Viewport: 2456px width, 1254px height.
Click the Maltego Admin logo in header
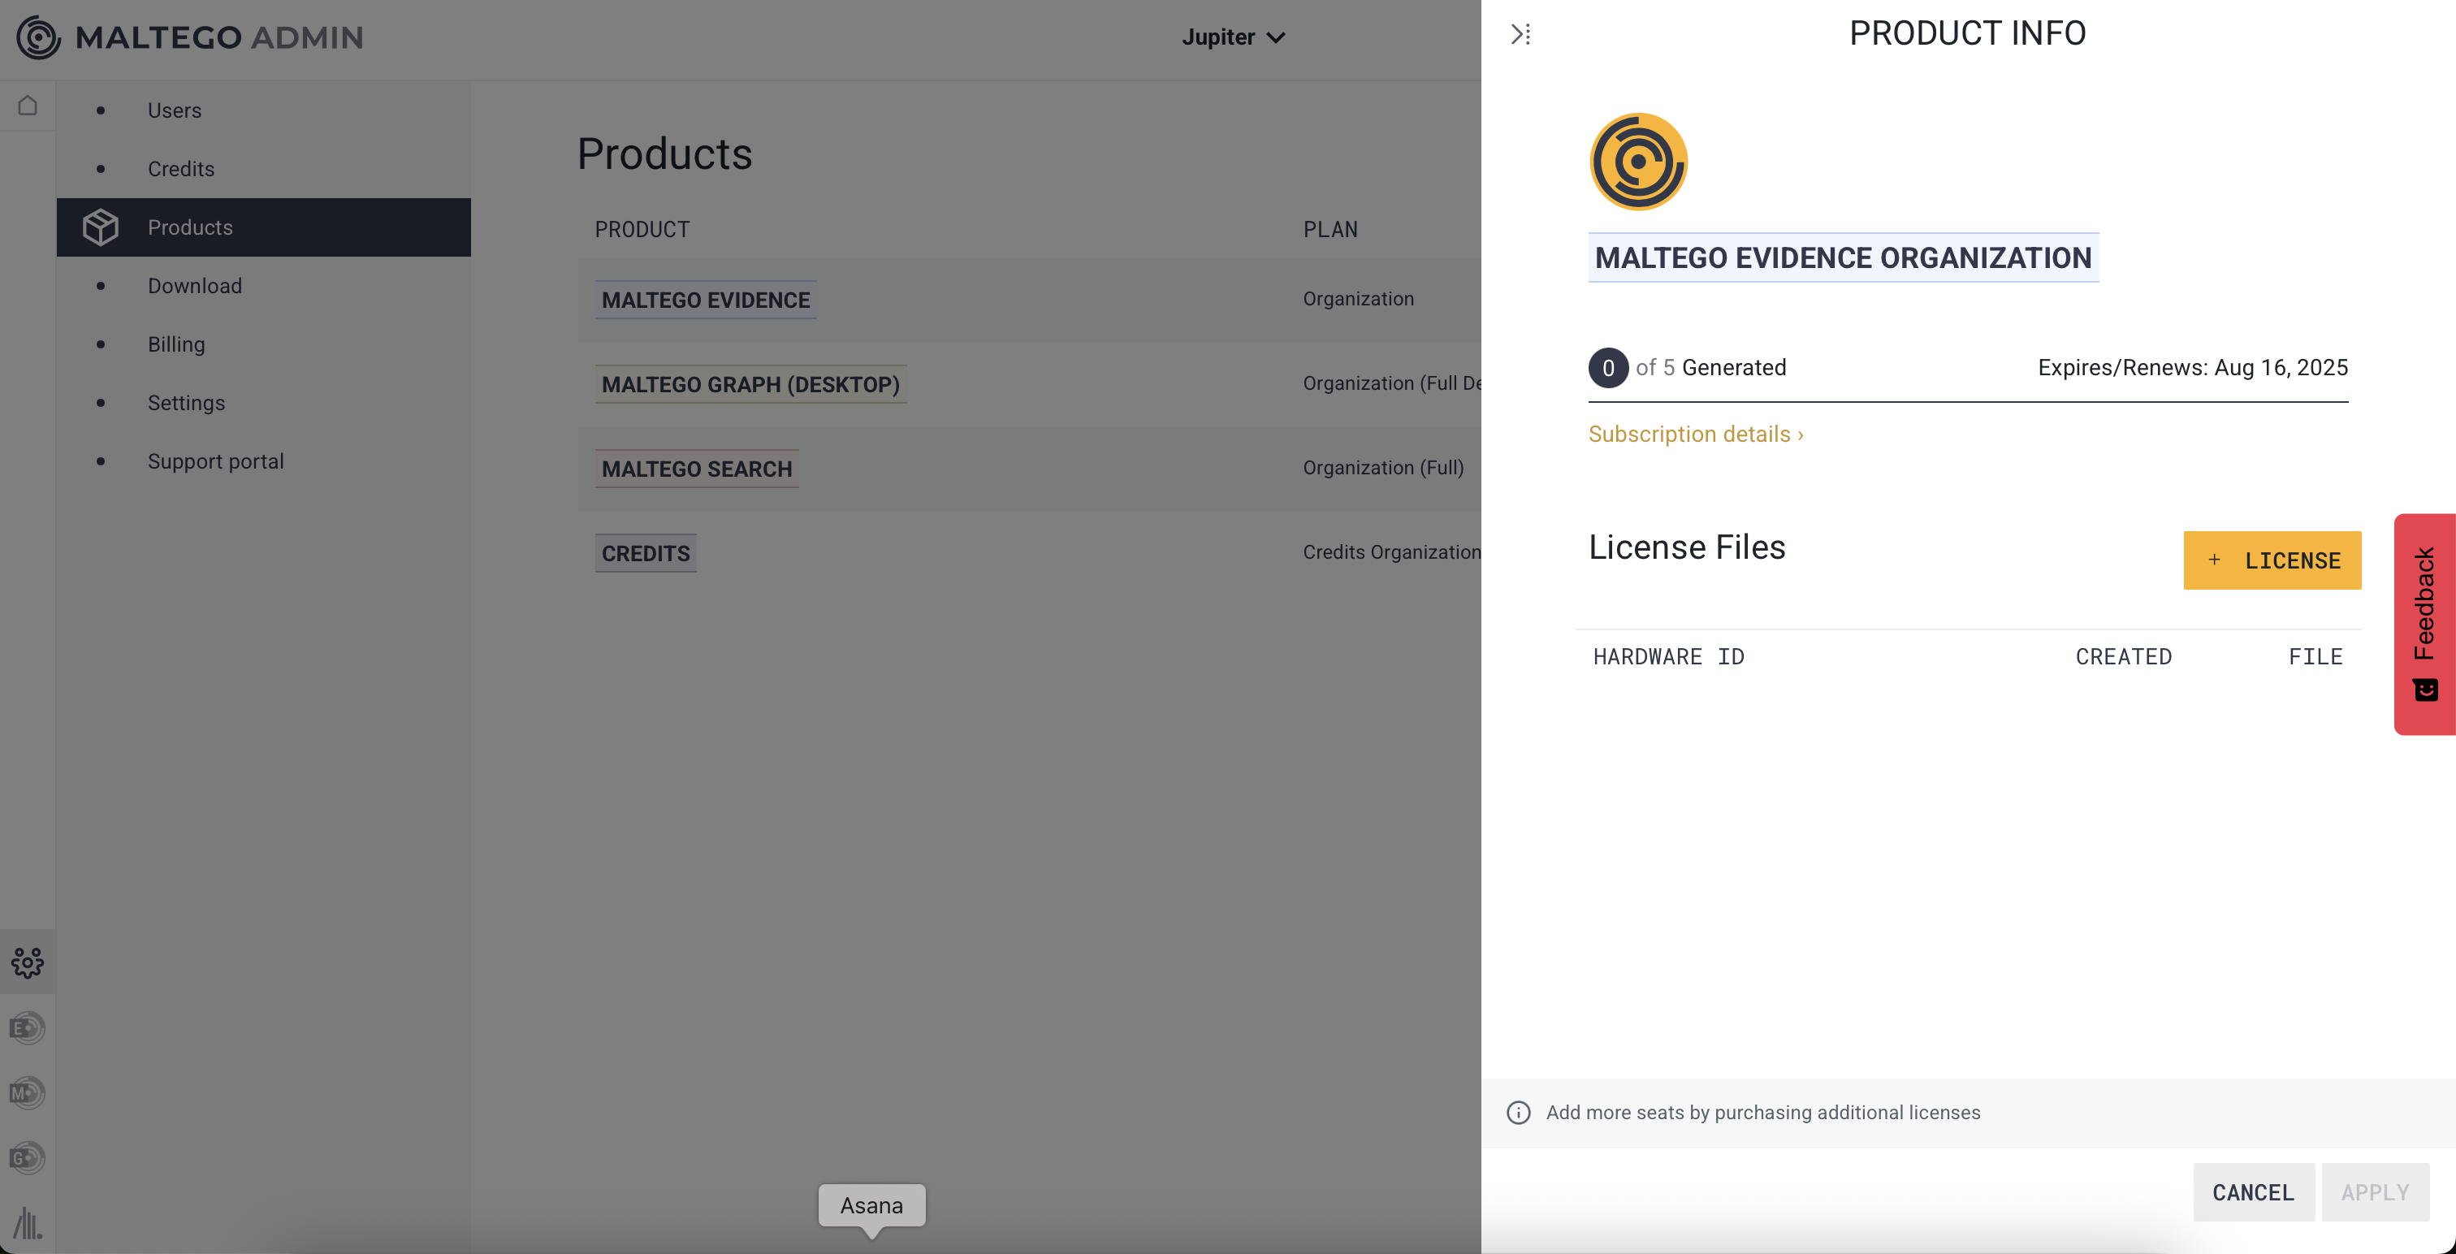point(190,37)
